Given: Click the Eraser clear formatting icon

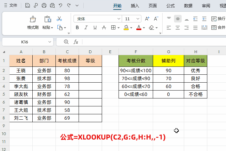Looking at the screenshot, I should pos(151,28).
